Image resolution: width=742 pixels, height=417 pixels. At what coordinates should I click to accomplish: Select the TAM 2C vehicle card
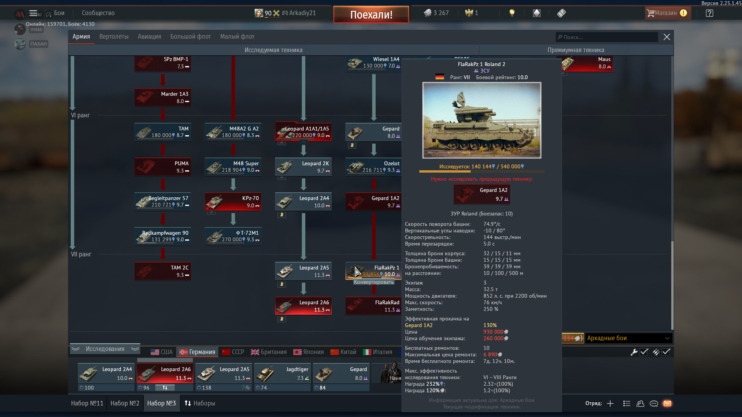163,271
